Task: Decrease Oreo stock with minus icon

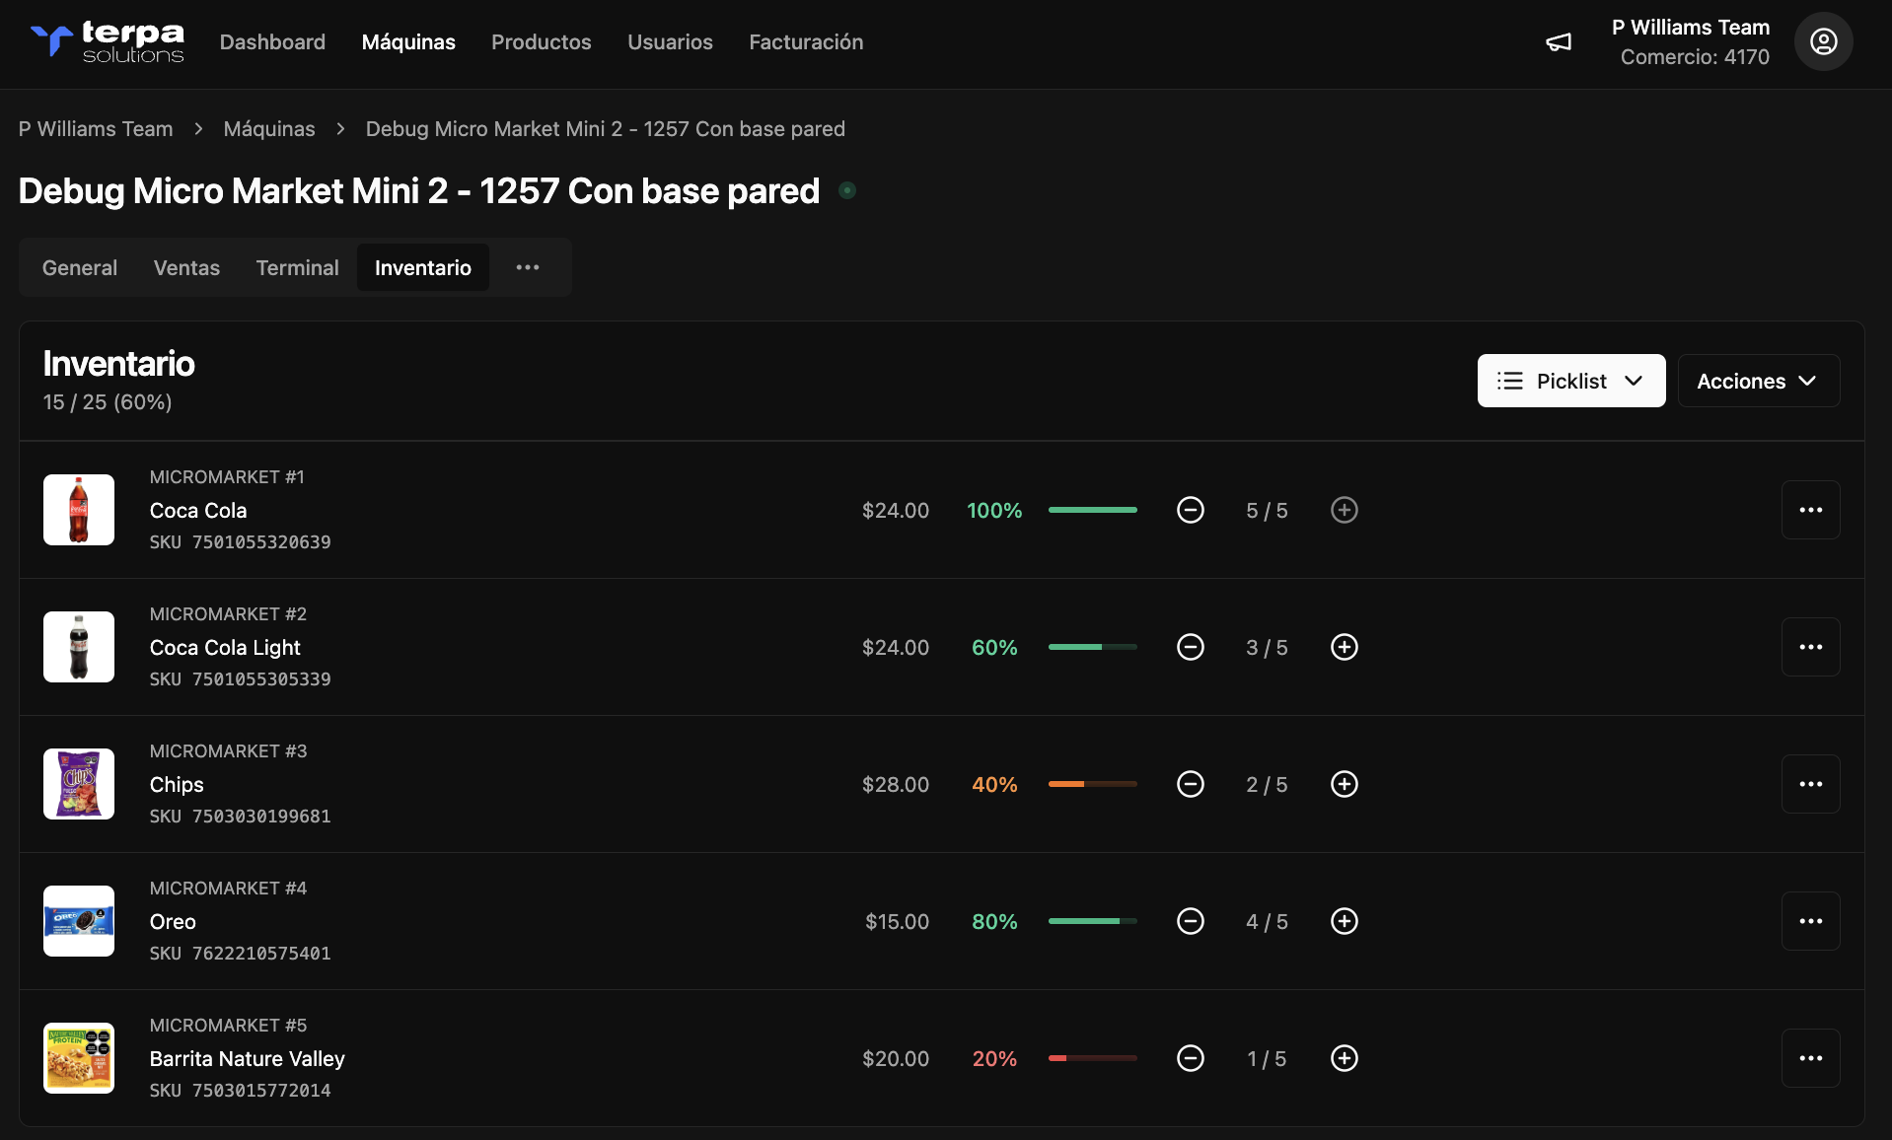Action: pos(1191,921)
